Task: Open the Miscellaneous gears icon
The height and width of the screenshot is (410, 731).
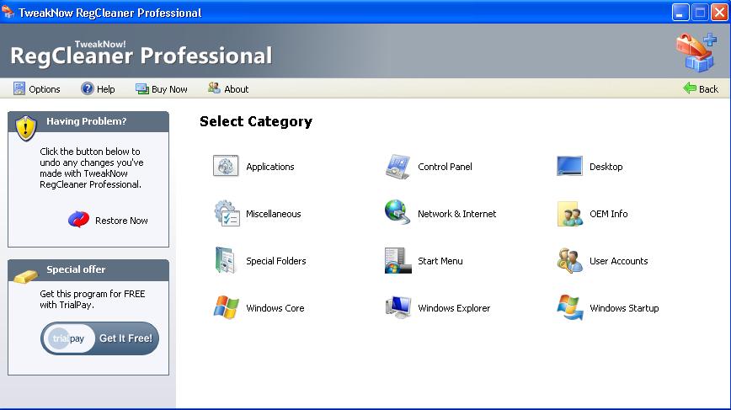Action: point(227,213)
